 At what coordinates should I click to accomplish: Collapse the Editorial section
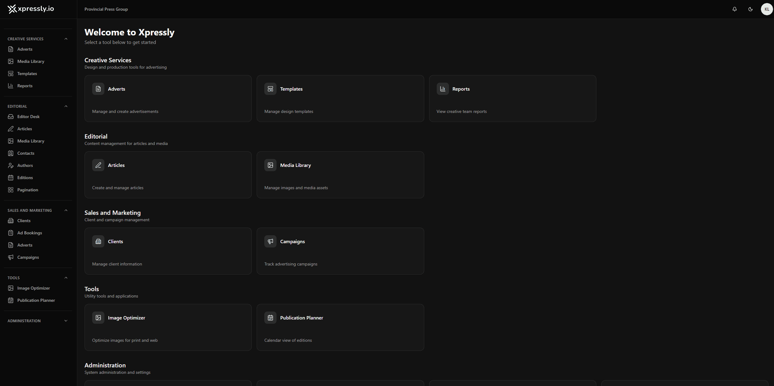(x=66, y=106)
